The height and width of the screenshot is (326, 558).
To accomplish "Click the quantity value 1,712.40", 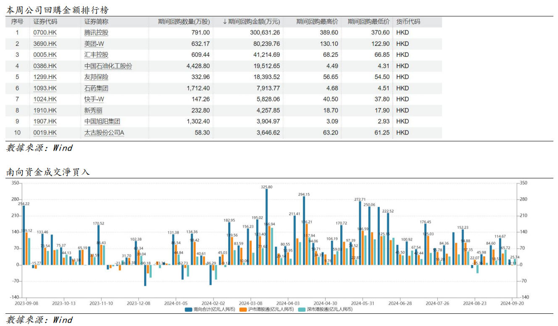I will tap(197, 88).
